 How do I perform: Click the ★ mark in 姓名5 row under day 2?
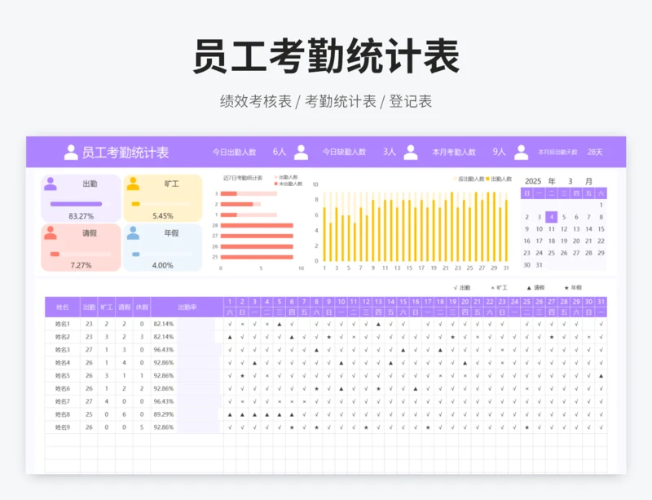tap(242, 375)
